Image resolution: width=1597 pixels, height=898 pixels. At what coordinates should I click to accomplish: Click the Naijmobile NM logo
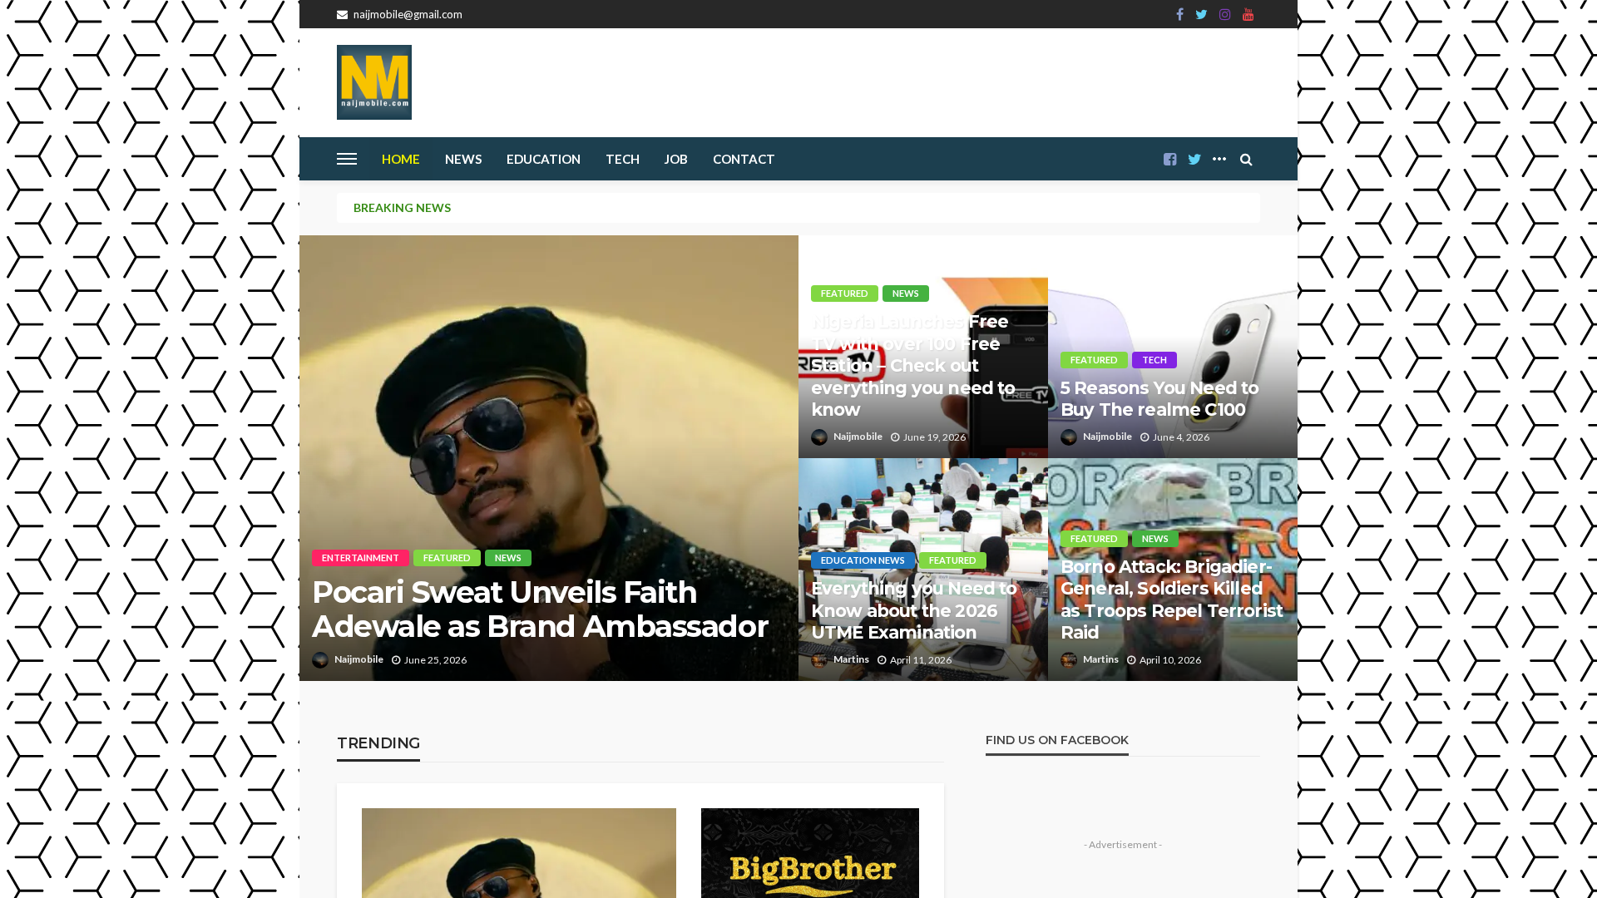pyautogui.click(x=374, y=82)
